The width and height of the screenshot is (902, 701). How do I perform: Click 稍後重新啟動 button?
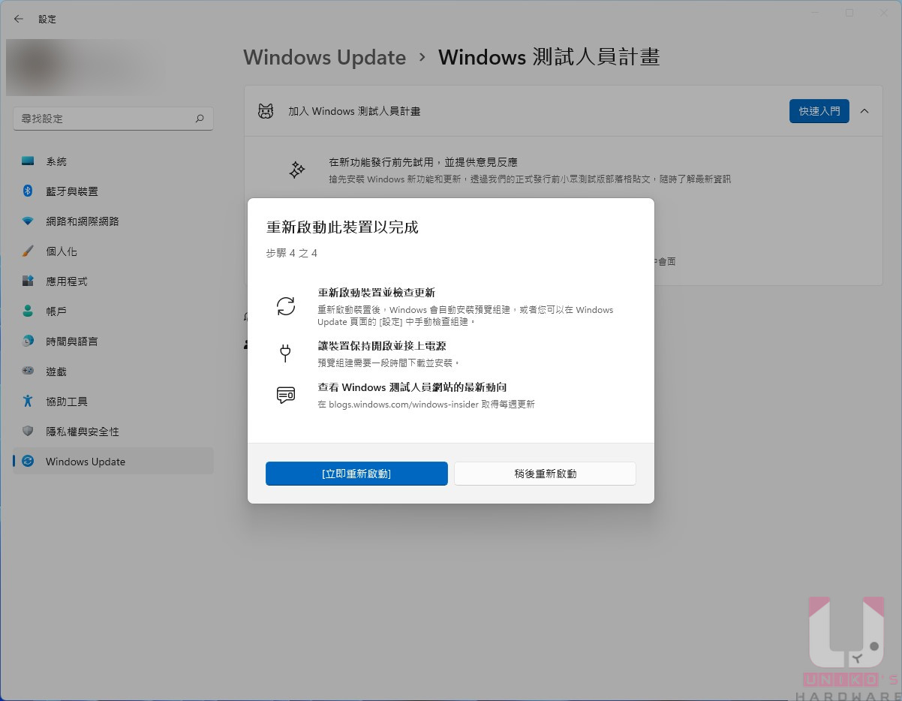click(545, 474)
